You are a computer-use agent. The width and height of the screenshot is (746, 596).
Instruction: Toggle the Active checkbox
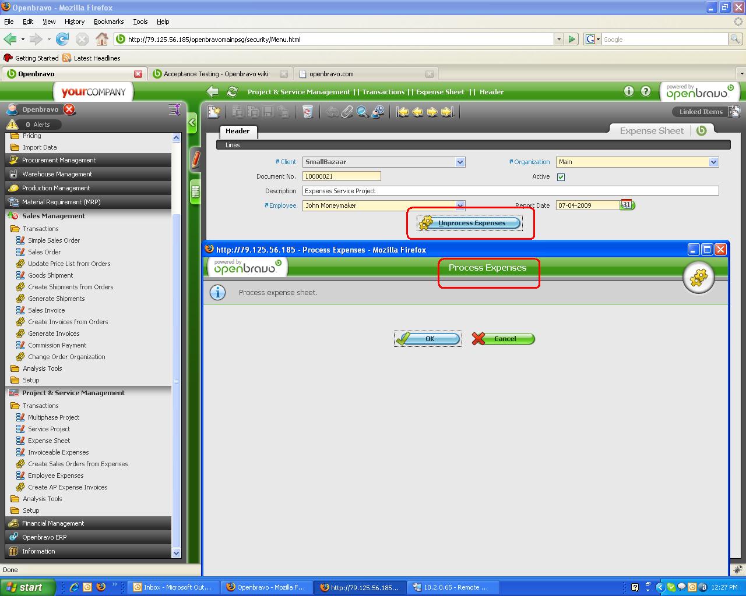click(x=561, y=177)
